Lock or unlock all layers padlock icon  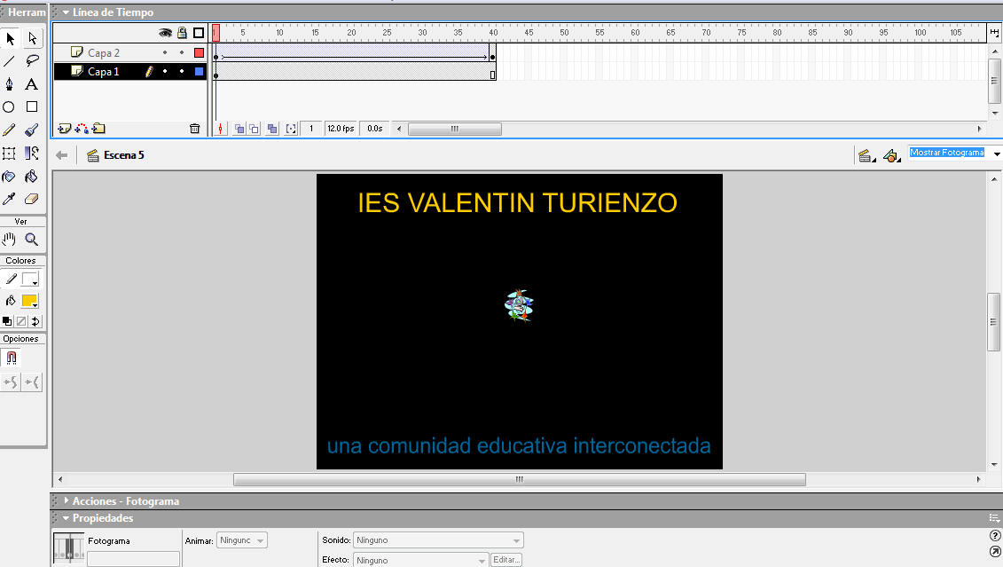183,33
